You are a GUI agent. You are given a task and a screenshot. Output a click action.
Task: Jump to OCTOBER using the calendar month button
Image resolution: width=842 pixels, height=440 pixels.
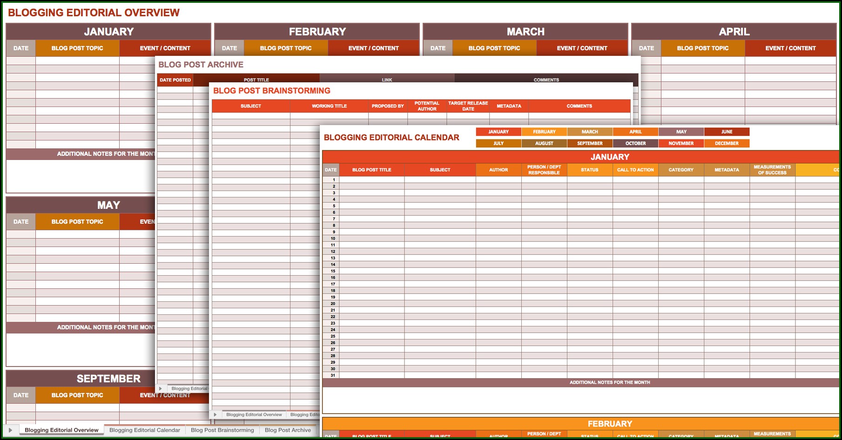pos(635,143)
